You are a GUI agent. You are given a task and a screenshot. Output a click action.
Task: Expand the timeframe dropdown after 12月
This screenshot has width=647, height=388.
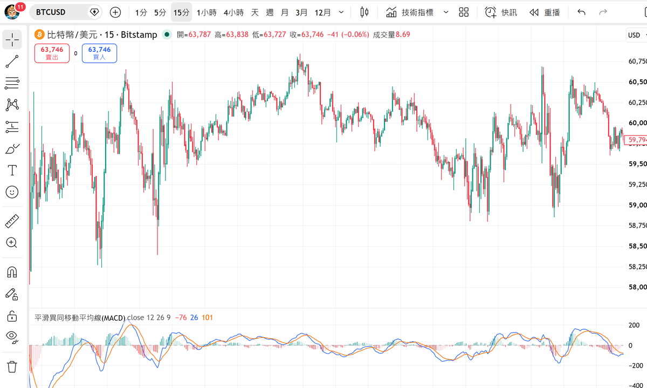point(340,12)
